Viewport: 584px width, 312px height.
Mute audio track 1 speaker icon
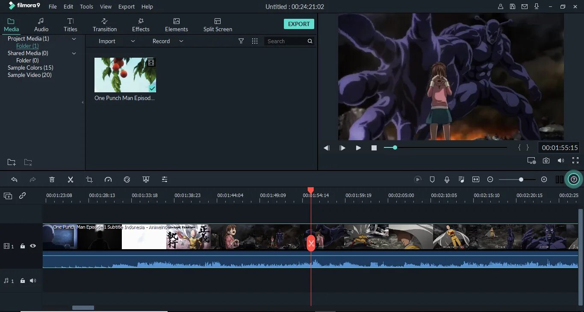tap(33, 281)
